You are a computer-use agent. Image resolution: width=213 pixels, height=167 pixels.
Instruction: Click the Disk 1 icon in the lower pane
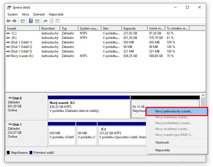pos(10,124)
